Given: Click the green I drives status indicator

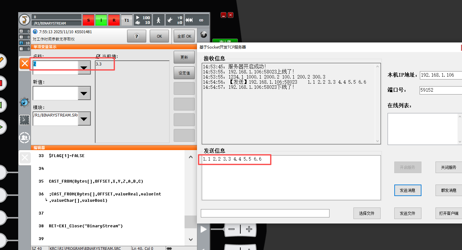Looking at the screenshot, I should 101,20.
